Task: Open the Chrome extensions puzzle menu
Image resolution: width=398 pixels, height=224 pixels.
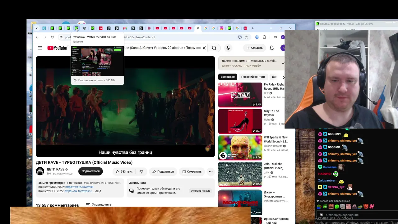Action: [x=264, y=37]
